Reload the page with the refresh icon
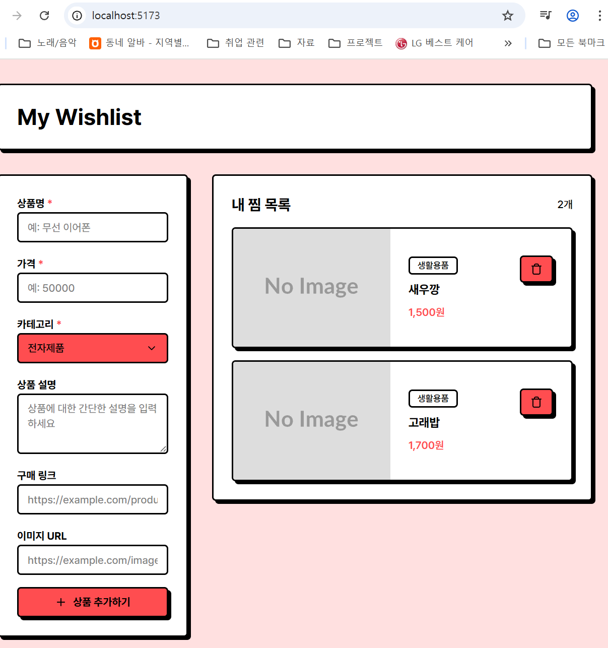Image resolution: width=608 pixels, height=648 pixels. click(x=44, y=16)
